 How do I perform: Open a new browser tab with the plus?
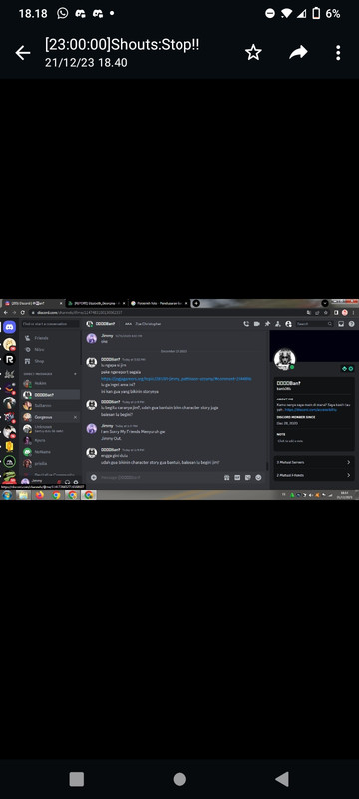click(196, 303)
